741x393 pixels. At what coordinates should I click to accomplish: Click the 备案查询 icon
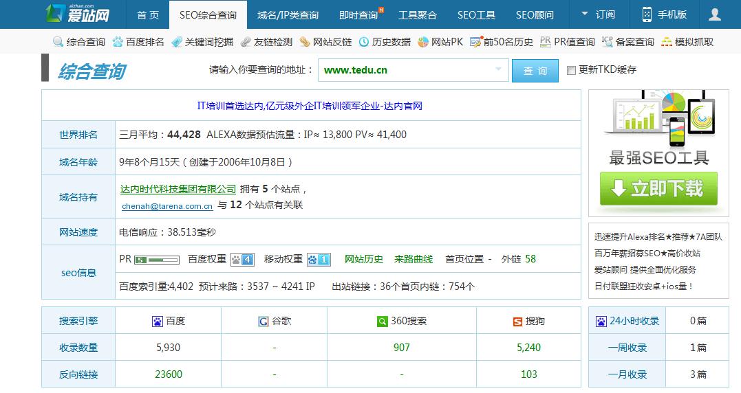click(x=608, y=42)
